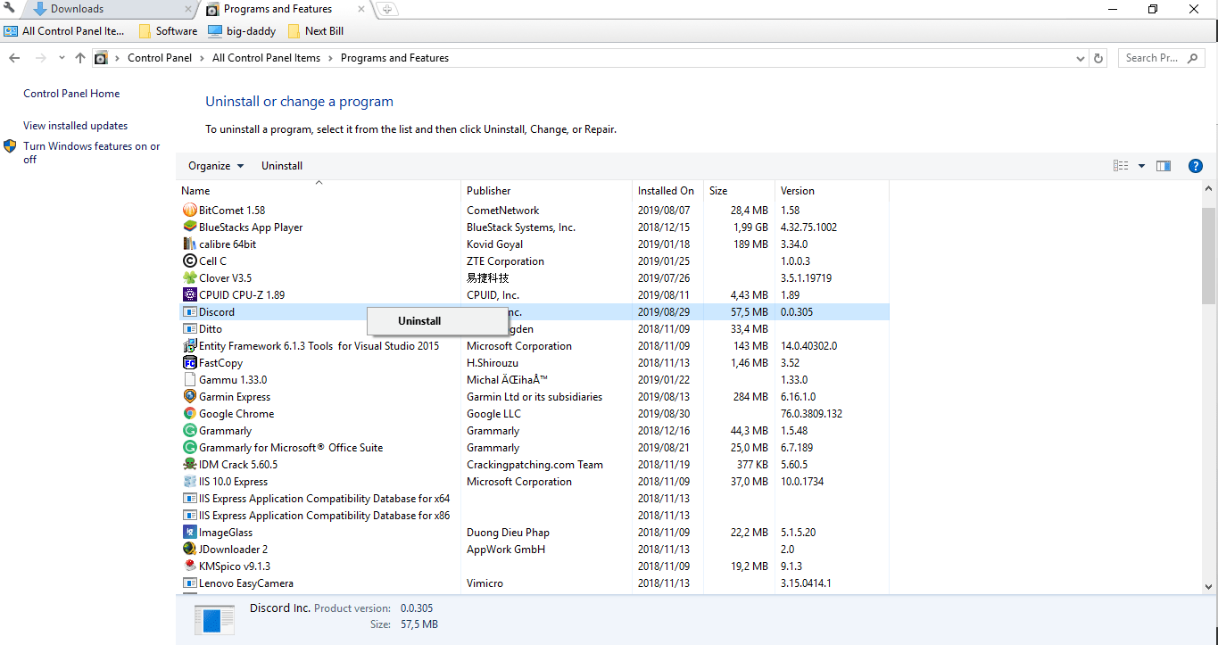Expand the view options dropdown arrow
Image resolution: width=1218 pixels, height=645 pixels.
(1141, 166)
